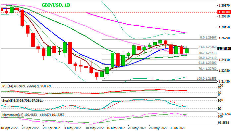Click the 28 Apr 2022 date label
Screen dimensions: 231x131
click(x=52, y=128)
